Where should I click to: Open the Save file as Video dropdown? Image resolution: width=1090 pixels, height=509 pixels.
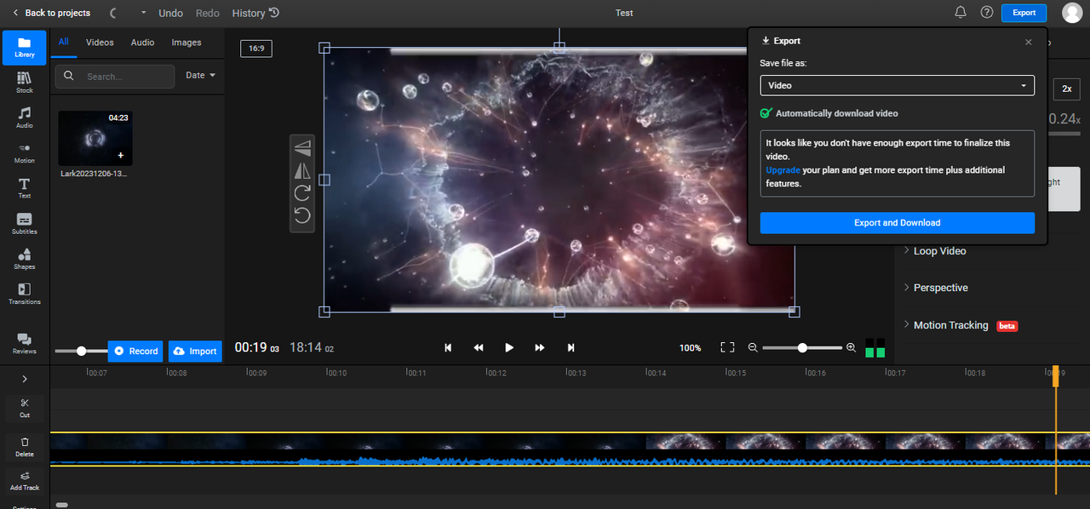897,85
